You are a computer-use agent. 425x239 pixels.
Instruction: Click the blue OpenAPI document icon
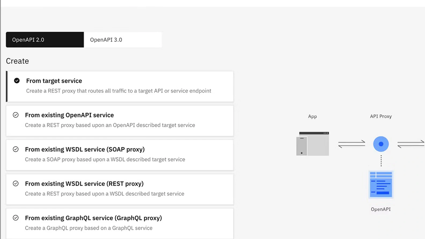click(381, 185)
